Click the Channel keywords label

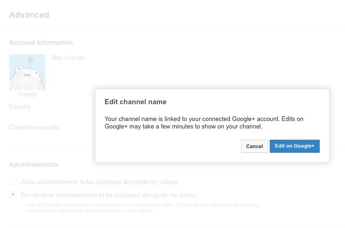34,127
